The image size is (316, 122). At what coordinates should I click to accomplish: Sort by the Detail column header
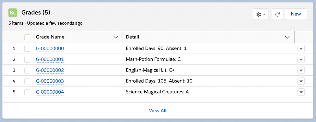pyautogui.click(x=132, y=37)
